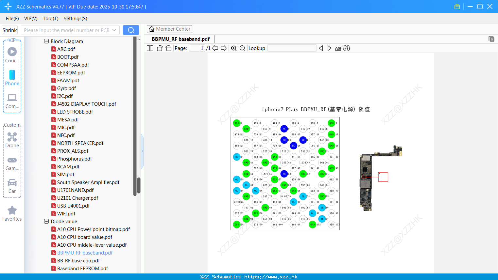This screenshot has width=498, height=280.
Task: Open the Settings(S) menu
Action: point(76,19)
